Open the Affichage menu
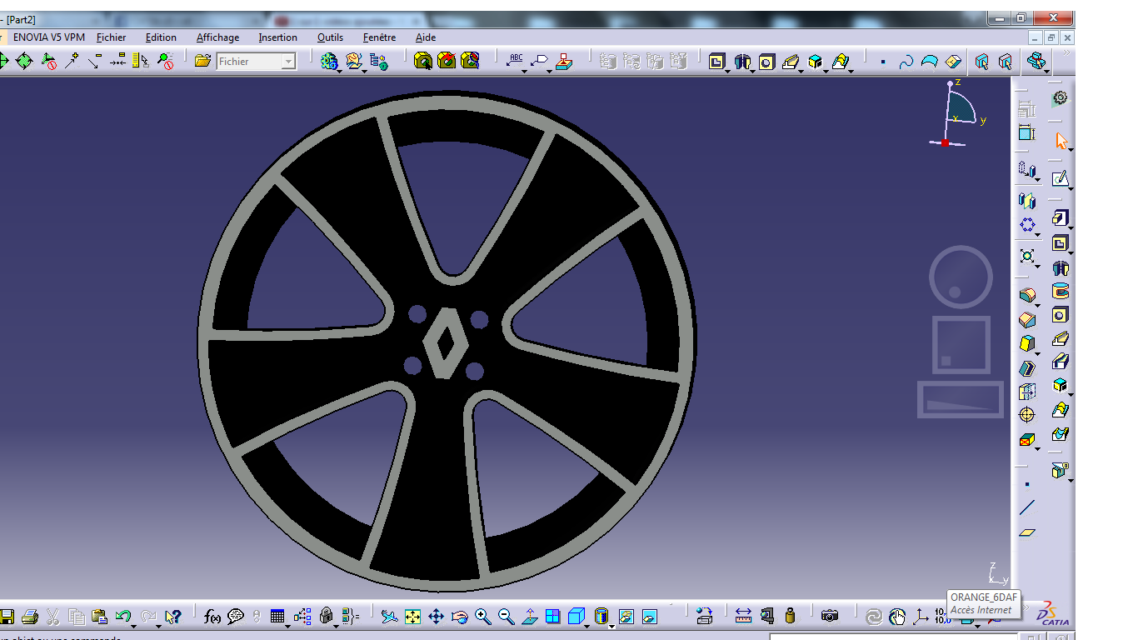The height and width of the screenshot is (640, 1138). (217, 37)
